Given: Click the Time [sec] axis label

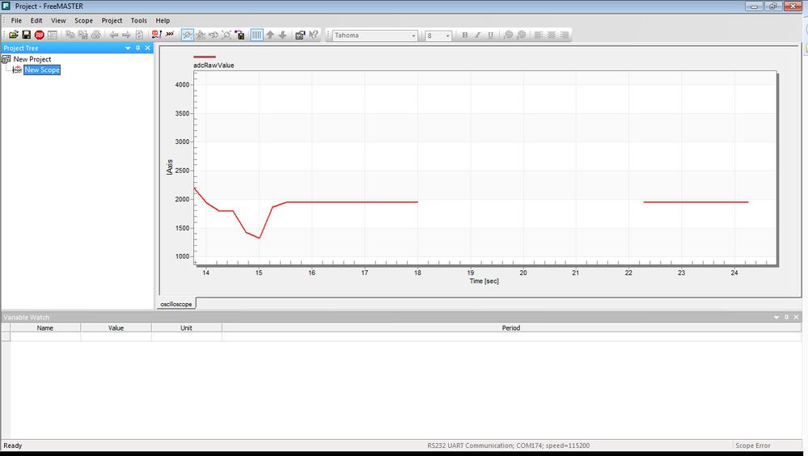Looking at the screenshot, I should click(x=484, y=281).
